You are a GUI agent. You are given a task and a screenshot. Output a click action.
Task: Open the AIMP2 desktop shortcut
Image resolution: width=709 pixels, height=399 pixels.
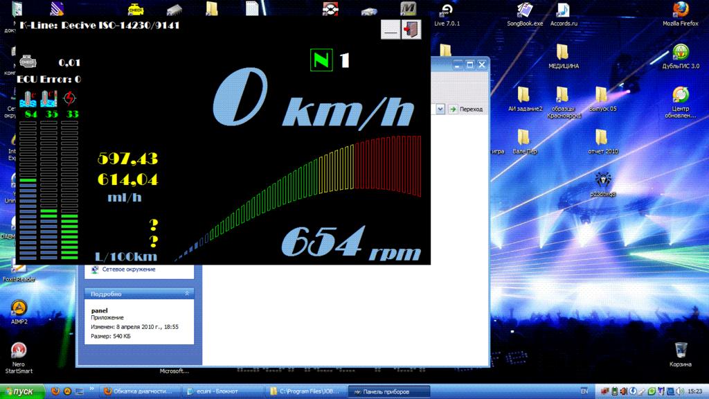(19, 308)
